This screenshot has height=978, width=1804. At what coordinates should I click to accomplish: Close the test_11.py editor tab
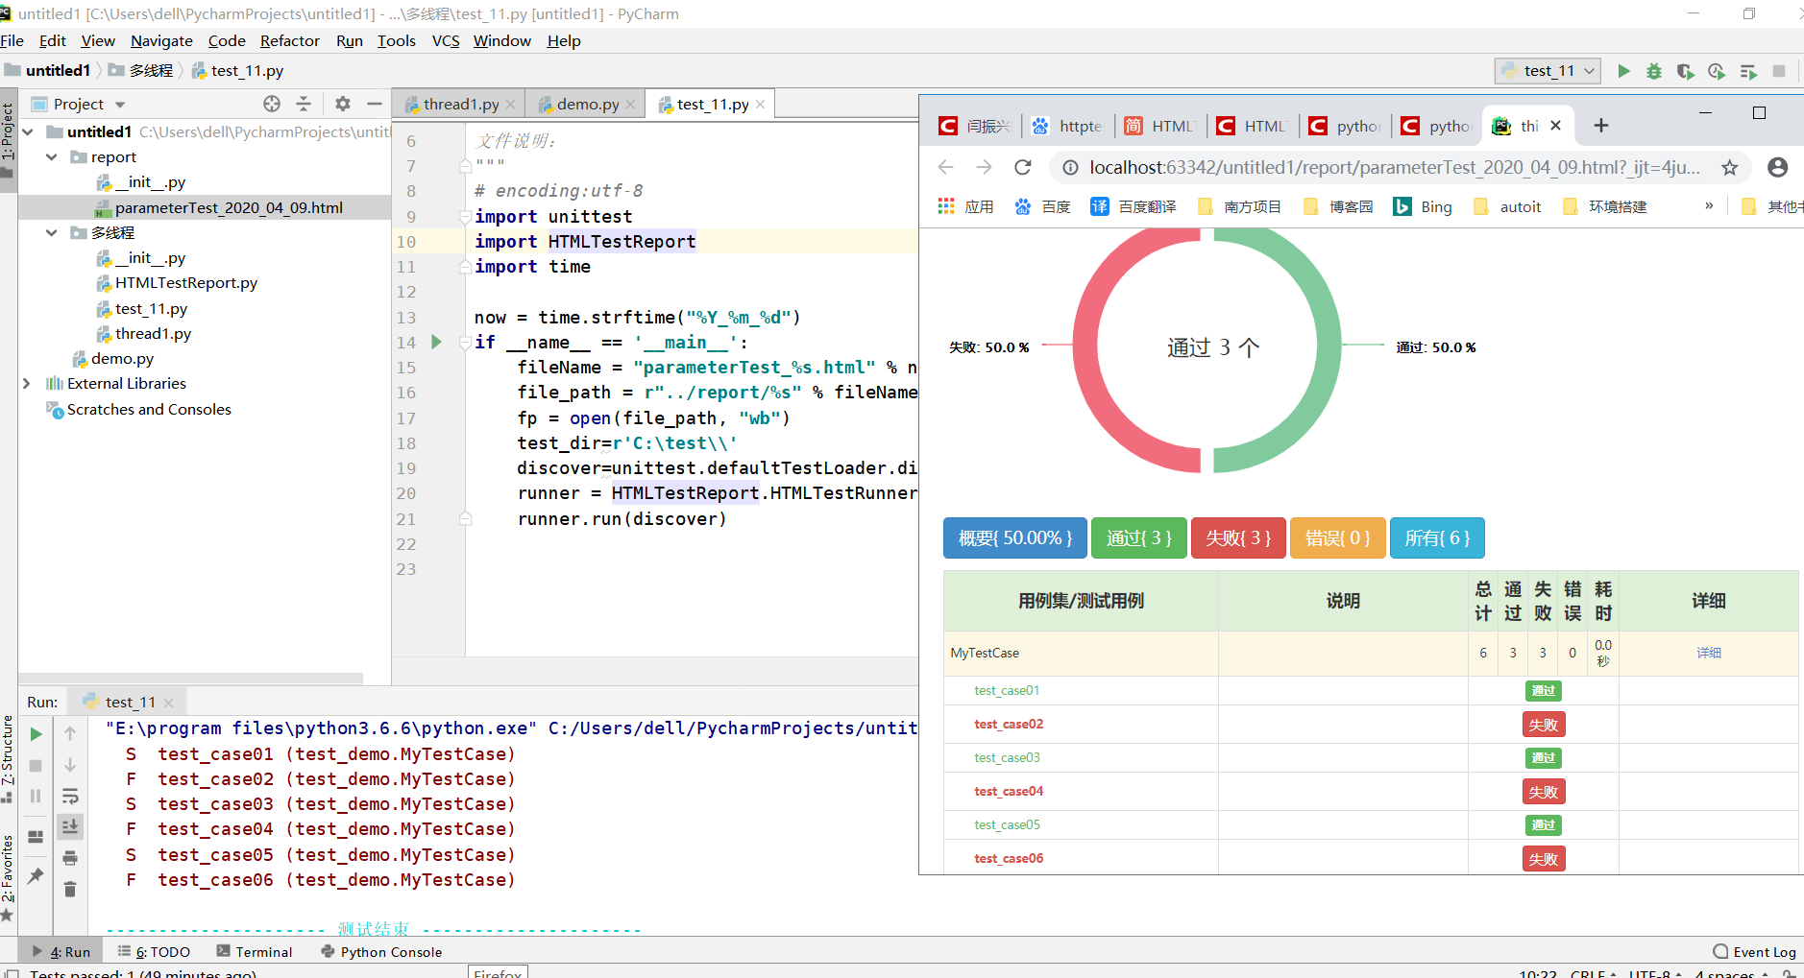point(761,105)
